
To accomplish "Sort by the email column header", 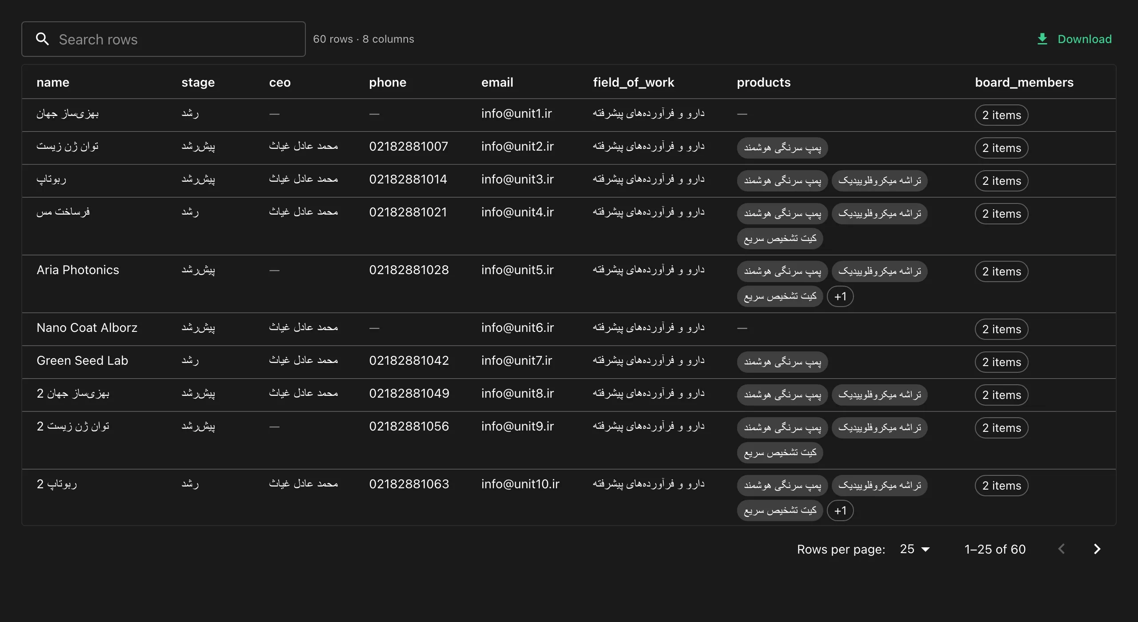I will click(x=497, y=82).
